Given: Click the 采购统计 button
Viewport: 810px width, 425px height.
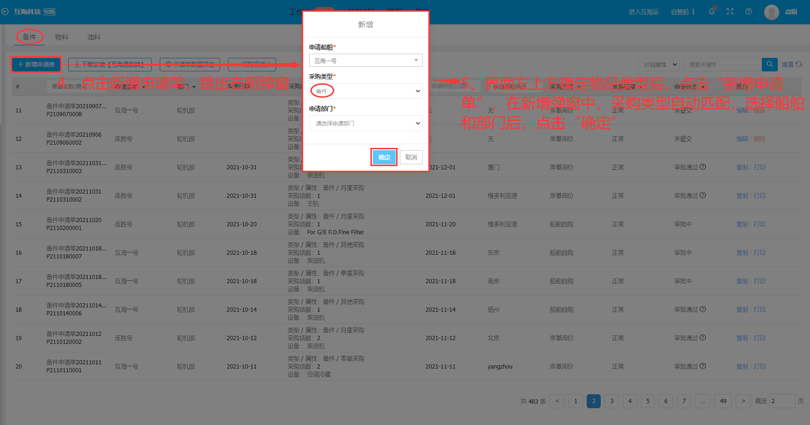Looking at the screenshot, I should [x=252, y=64].
